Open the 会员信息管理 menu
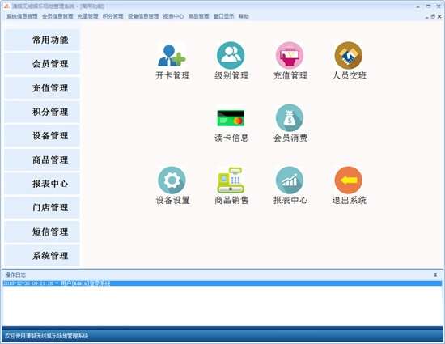The image size is (445, 344). pyautogui.click(x=57, y=16)
